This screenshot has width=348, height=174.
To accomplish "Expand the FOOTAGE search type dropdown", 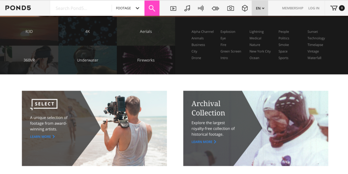I will [127, 8].
